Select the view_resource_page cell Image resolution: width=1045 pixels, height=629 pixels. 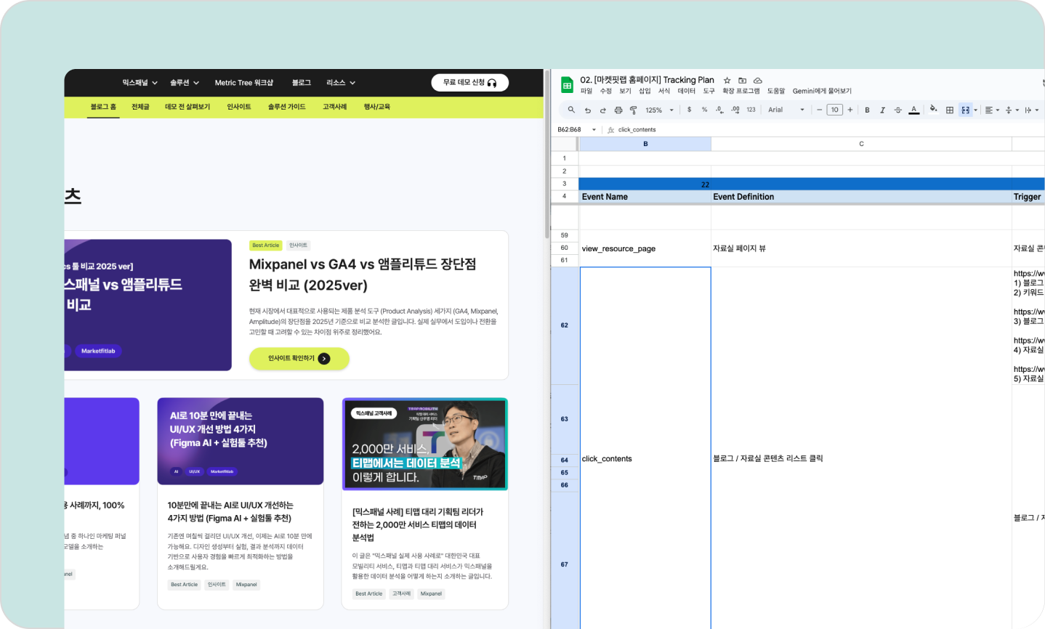(x=645, y=248)
